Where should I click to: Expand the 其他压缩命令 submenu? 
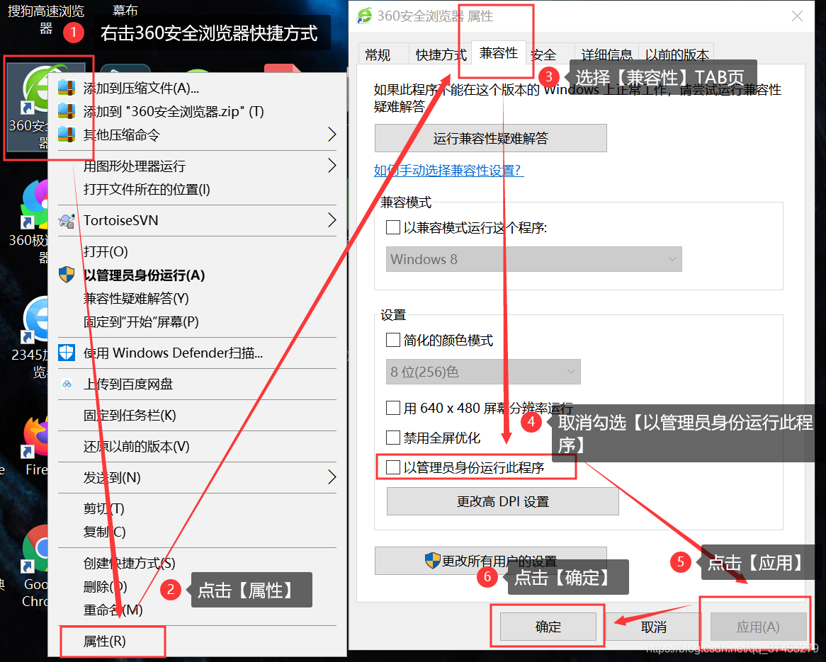[x=332, y=135]
